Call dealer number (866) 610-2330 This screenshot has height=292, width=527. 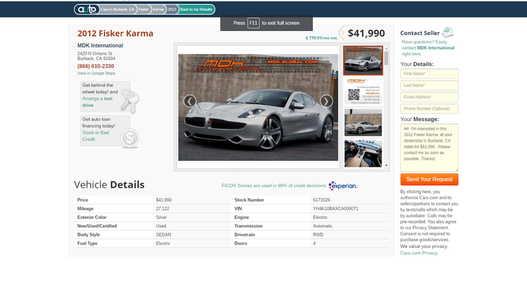point(96,67)
